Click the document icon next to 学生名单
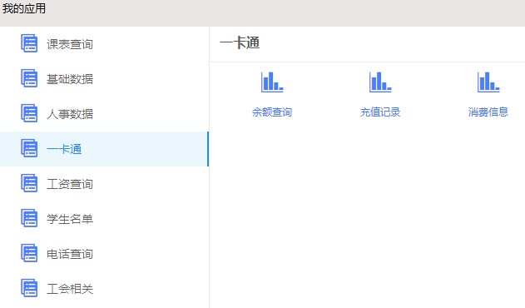Image resolution: width=525 pixels, height=308 pixels. [29, 218]
